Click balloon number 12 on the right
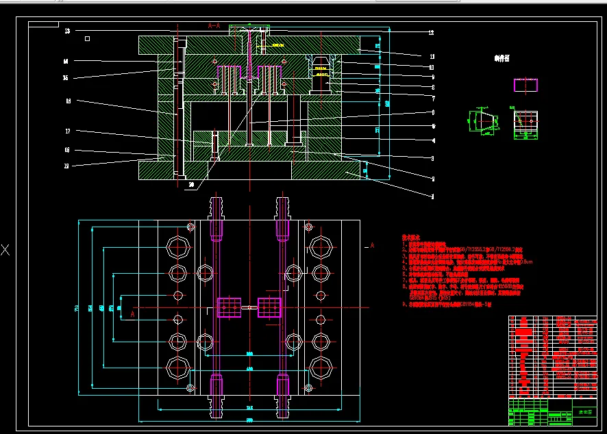 click(x=431, y=33)
